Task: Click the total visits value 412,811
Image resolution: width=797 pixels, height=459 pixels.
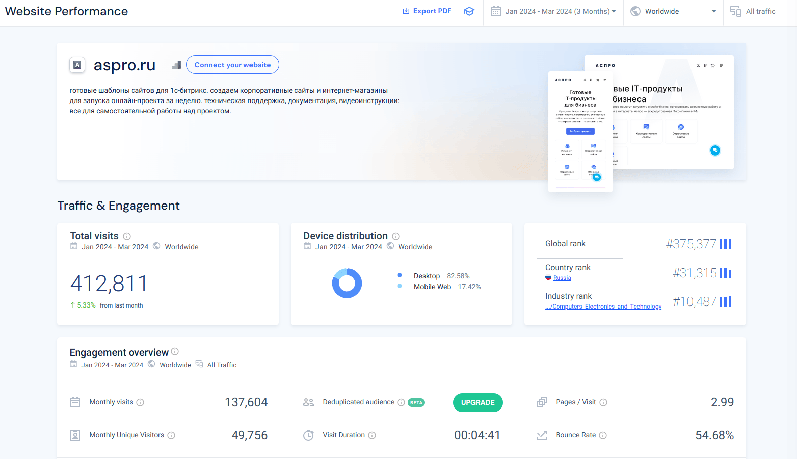Action: tap(109, 283)
